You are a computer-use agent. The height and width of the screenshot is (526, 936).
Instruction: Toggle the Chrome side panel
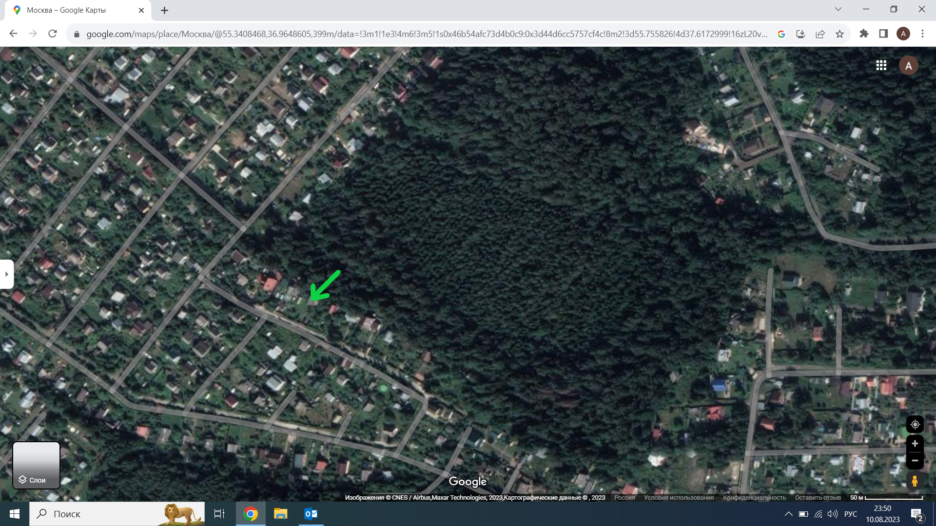(883, 34)
